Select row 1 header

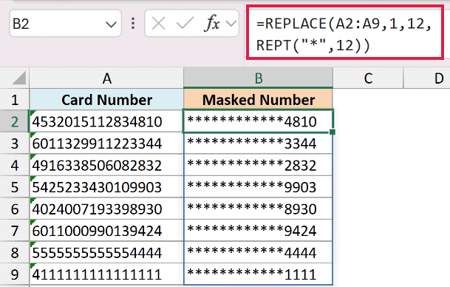pos(15,100)
